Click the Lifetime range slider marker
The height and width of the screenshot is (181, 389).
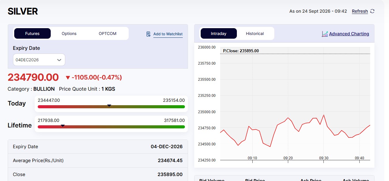[x=63, y=126]
